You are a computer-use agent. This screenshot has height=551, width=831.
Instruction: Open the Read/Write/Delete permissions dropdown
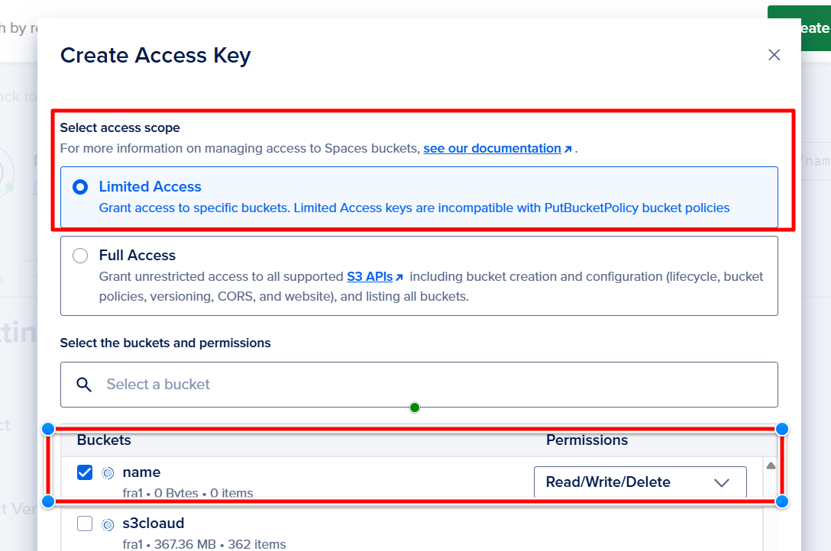(639, 482)
